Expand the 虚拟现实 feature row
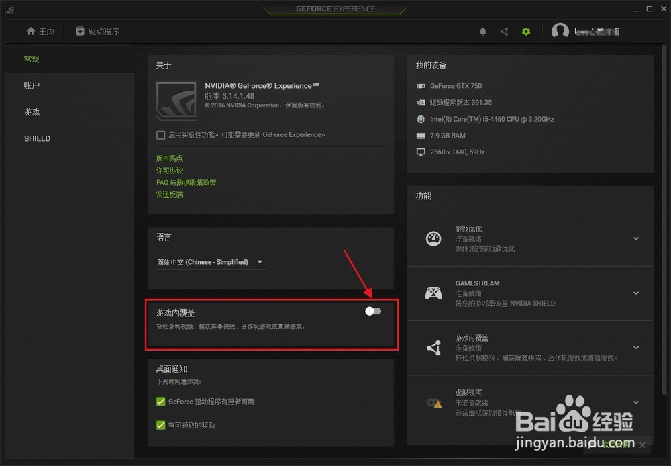Screen dimensions: 671x466 tap(636, 403)
